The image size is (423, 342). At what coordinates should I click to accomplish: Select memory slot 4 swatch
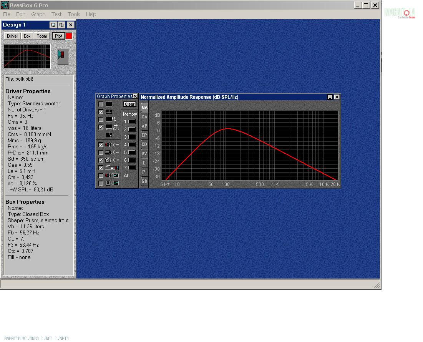click(x=132, y=145)
